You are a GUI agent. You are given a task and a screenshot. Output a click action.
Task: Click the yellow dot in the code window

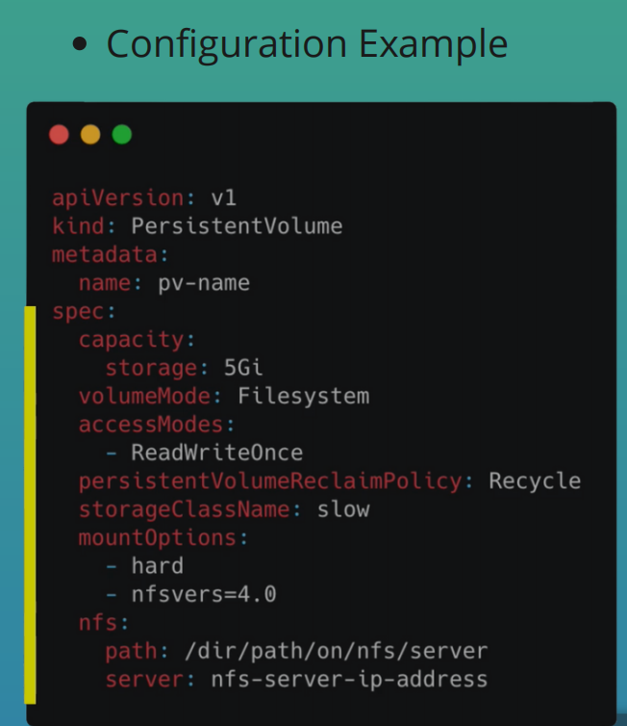pos(90,135)
